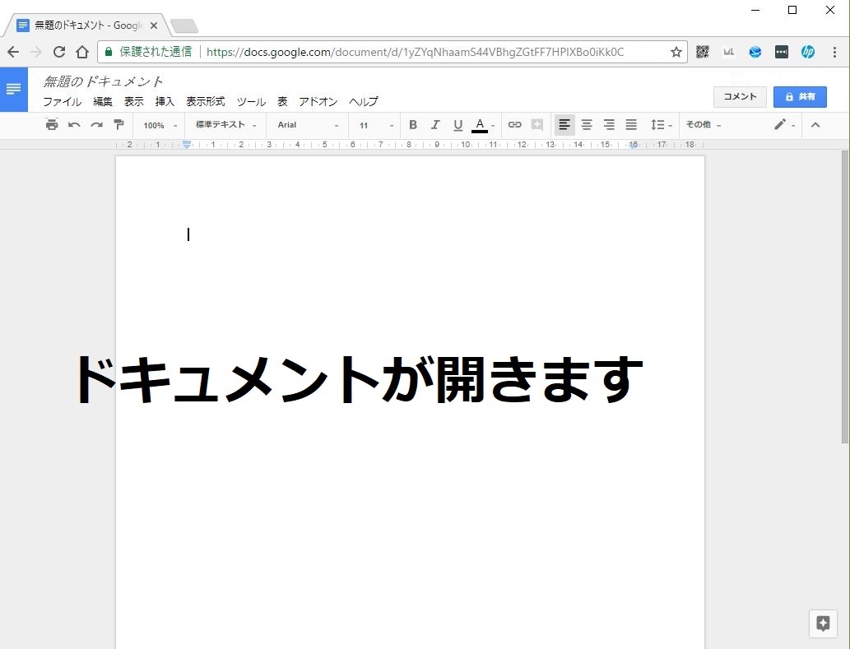This screenshot has height=649, width=850.
Task: Open a new browser tab
Action: point(184,26)
